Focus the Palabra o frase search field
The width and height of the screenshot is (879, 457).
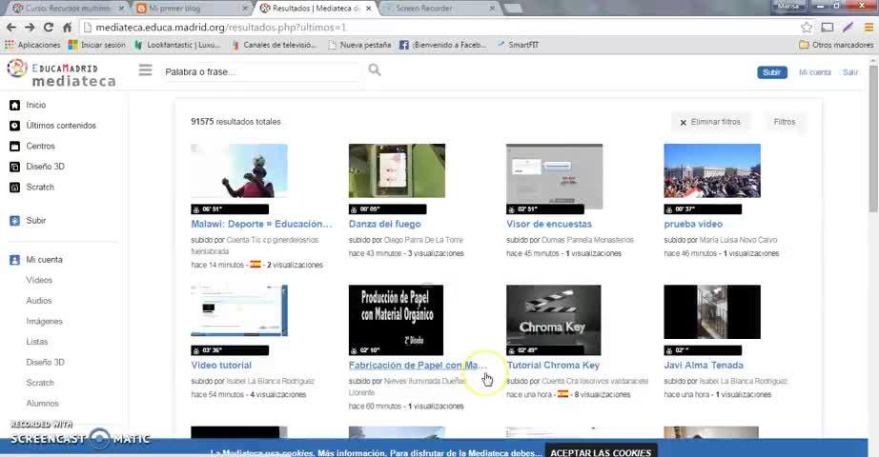[261, 71]
